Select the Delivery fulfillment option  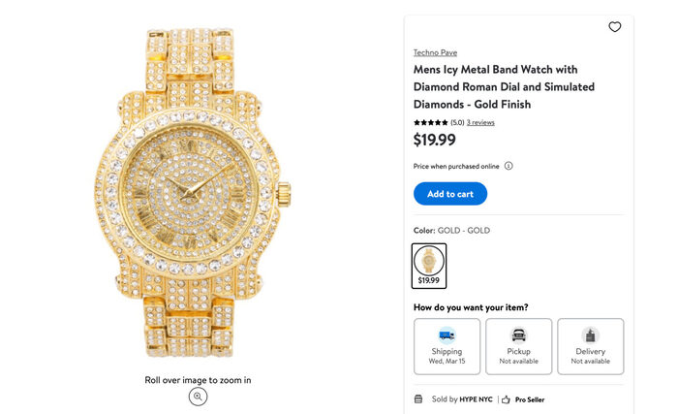(590, 346)
